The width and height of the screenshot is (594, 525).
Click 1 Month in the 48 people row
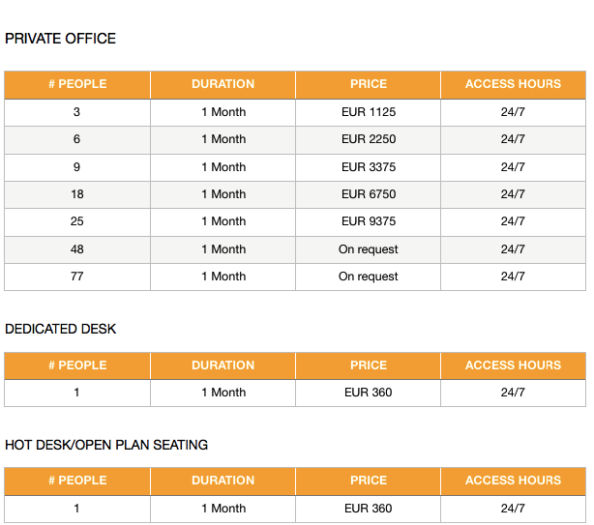click(x=223, y=249)
